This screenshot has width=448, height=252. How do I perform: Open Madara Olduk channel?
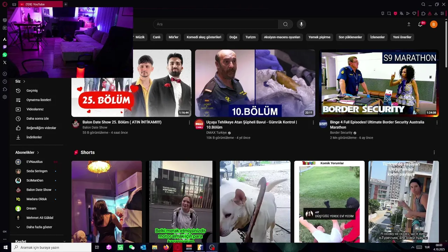pos(36,199)
